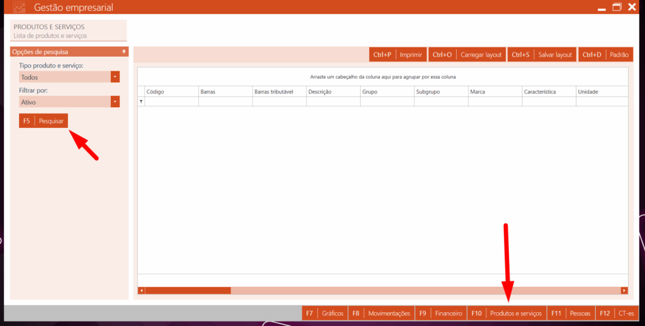This screenshot has height=326, width=645.
Task: Open the F7 Gráficos module
Action: coord(324,313)
